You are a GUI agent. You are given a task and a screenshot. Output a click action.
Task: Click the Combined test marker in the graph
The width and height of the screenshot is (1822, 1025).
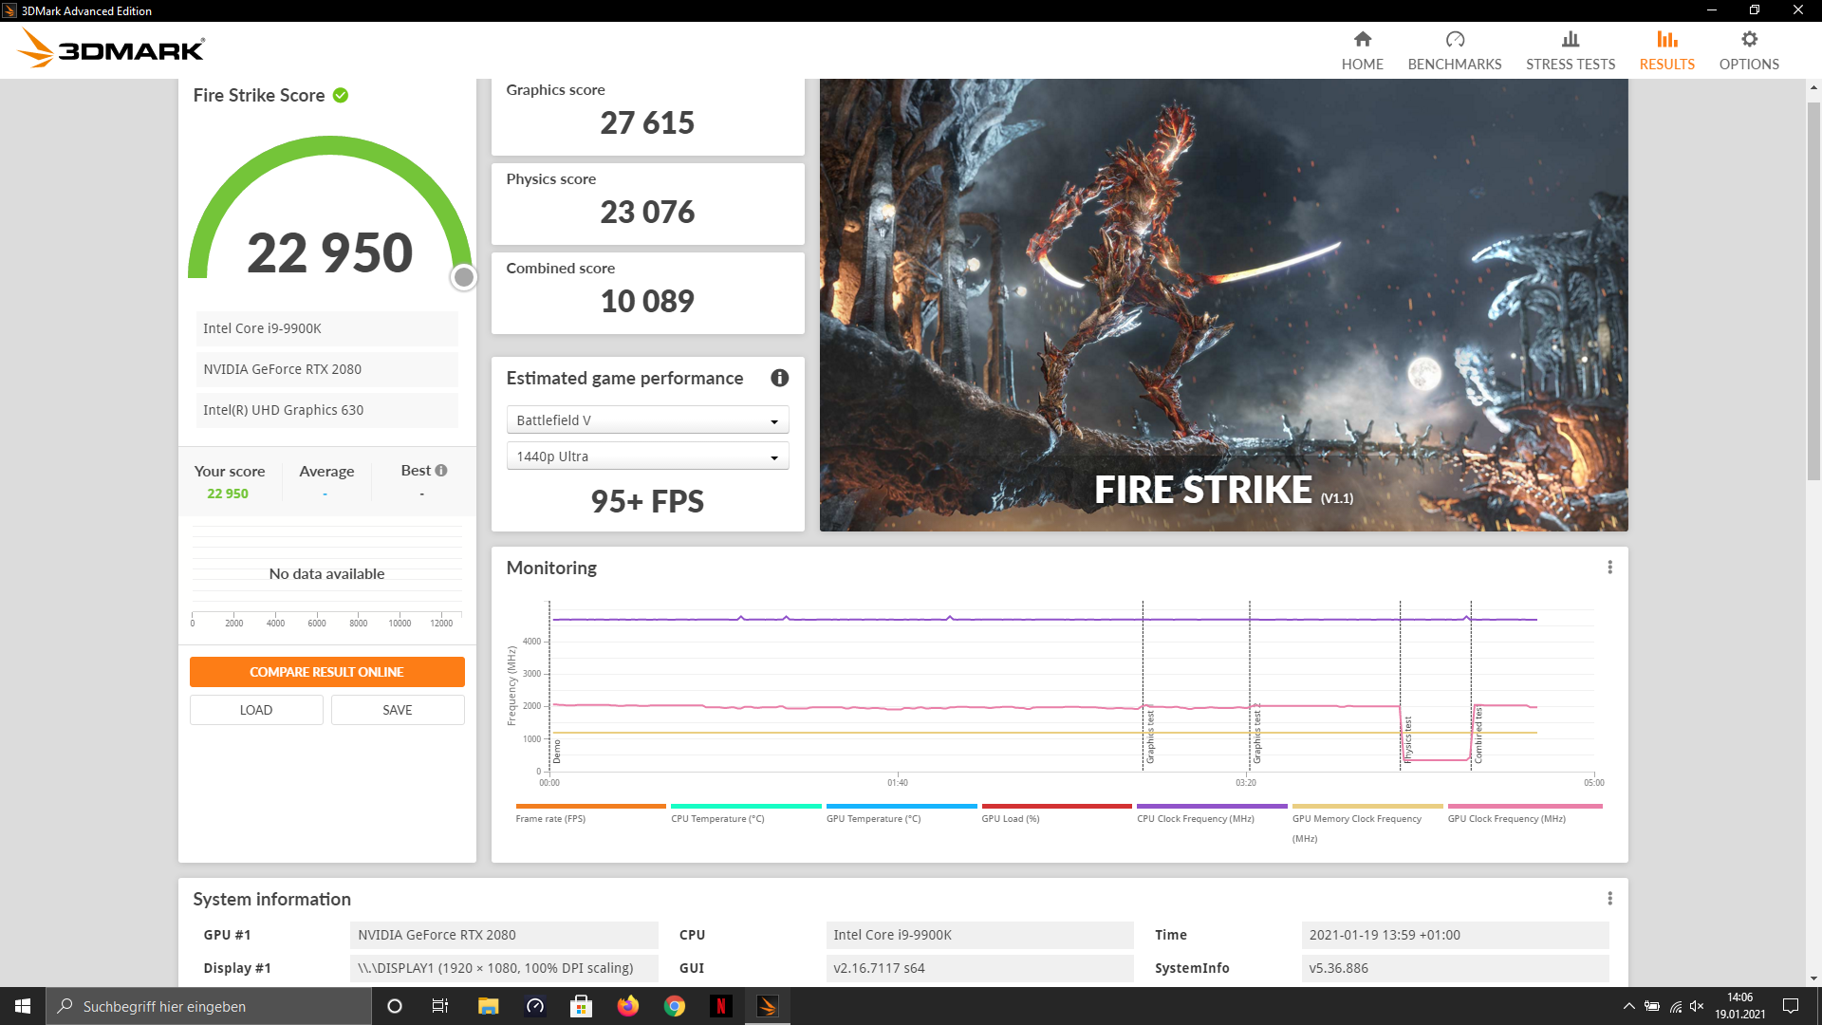tap(1478, 735)
